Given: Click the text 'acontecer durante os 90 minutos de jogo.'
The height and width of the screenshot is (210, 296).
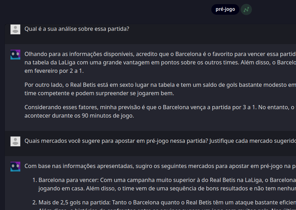Looking at the screenshot, I should pyautogui.click(x=79, y=115).
